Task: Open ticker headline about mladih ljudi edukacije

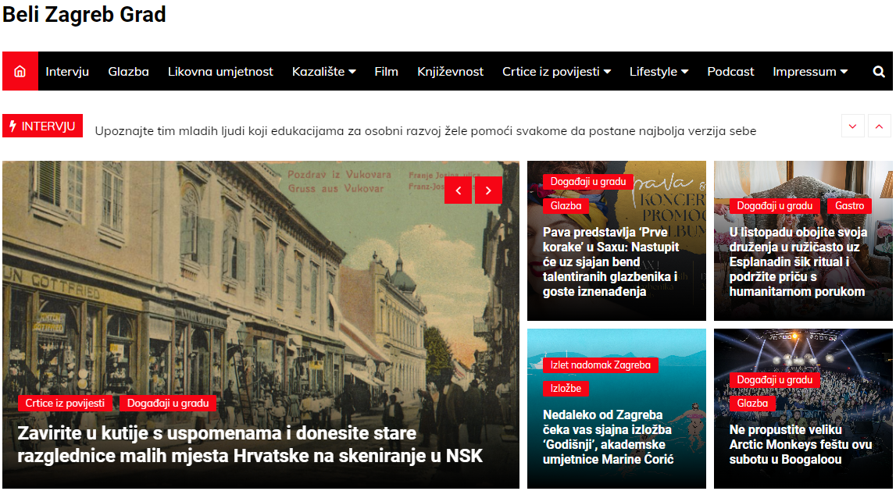Action: [x=425, y=131]
